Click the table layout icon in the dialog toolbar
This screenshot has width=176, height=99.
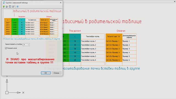(x=10, y=7)
